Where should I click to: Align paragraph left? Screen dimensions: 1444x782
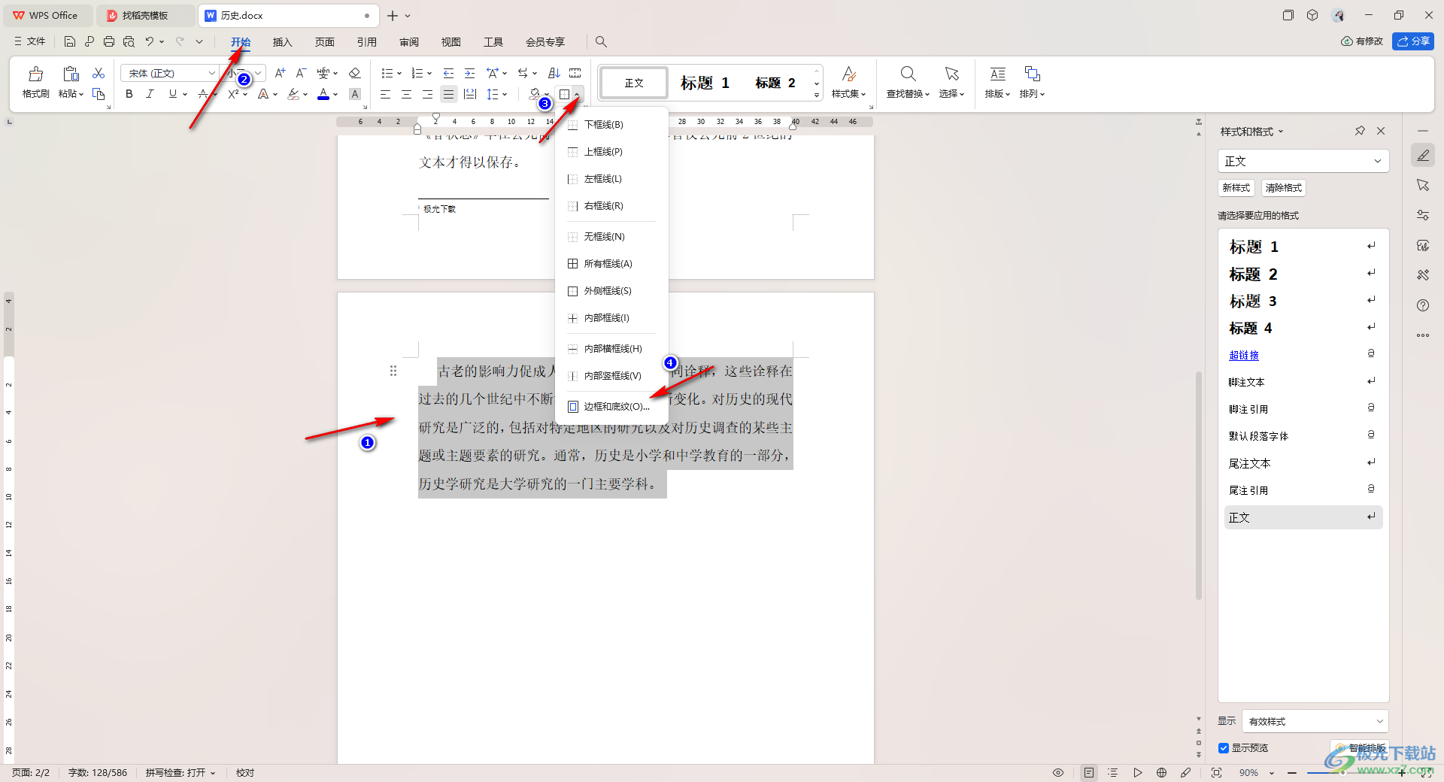[x=385, y=94]
